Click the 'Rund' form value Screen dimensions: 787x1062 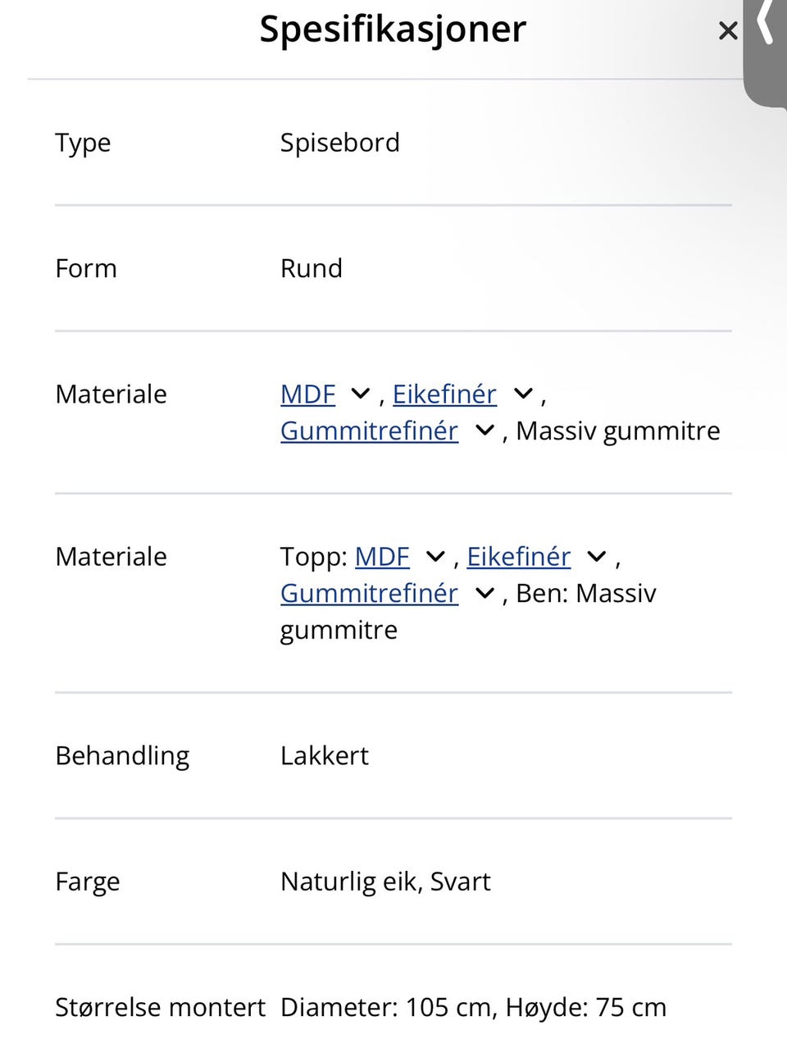(311, 268)
